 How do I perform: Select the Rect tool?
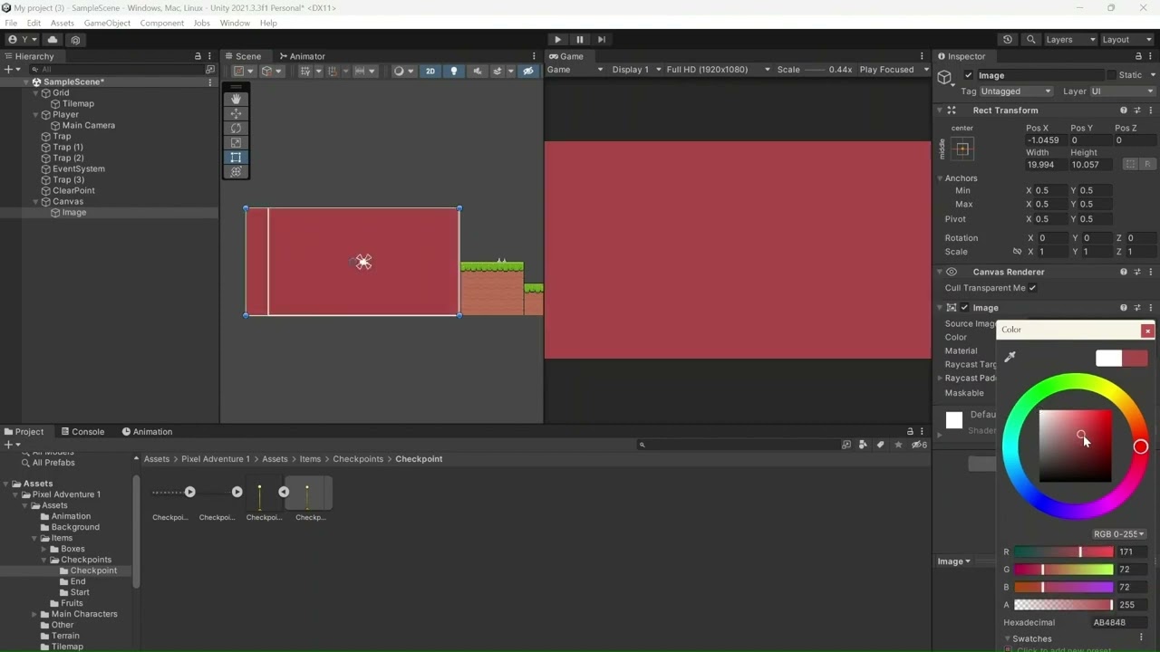point(236,157)
